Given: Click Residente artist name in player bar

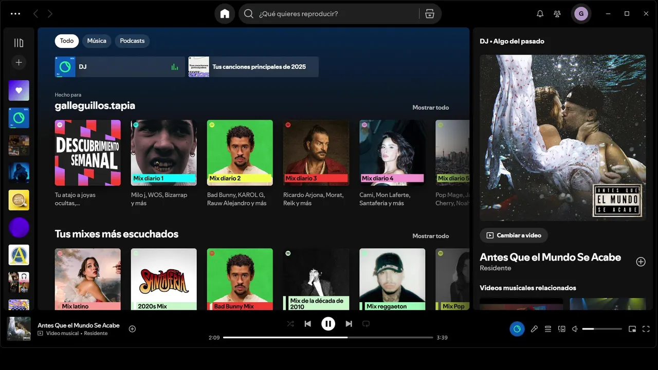Looking at the screenshot, I should [x=96, y=334].
